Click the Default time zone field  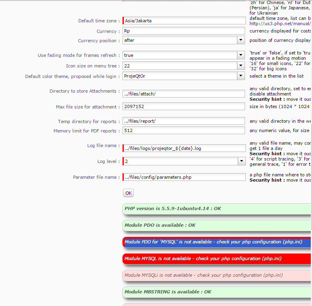185,21
